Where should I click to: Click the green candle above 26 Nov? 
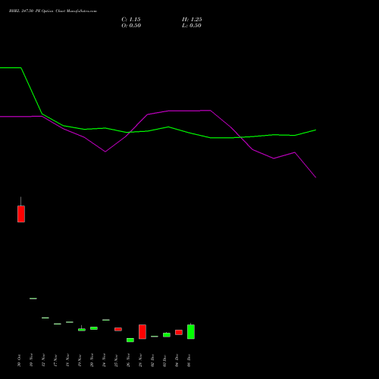pos(130,340)
